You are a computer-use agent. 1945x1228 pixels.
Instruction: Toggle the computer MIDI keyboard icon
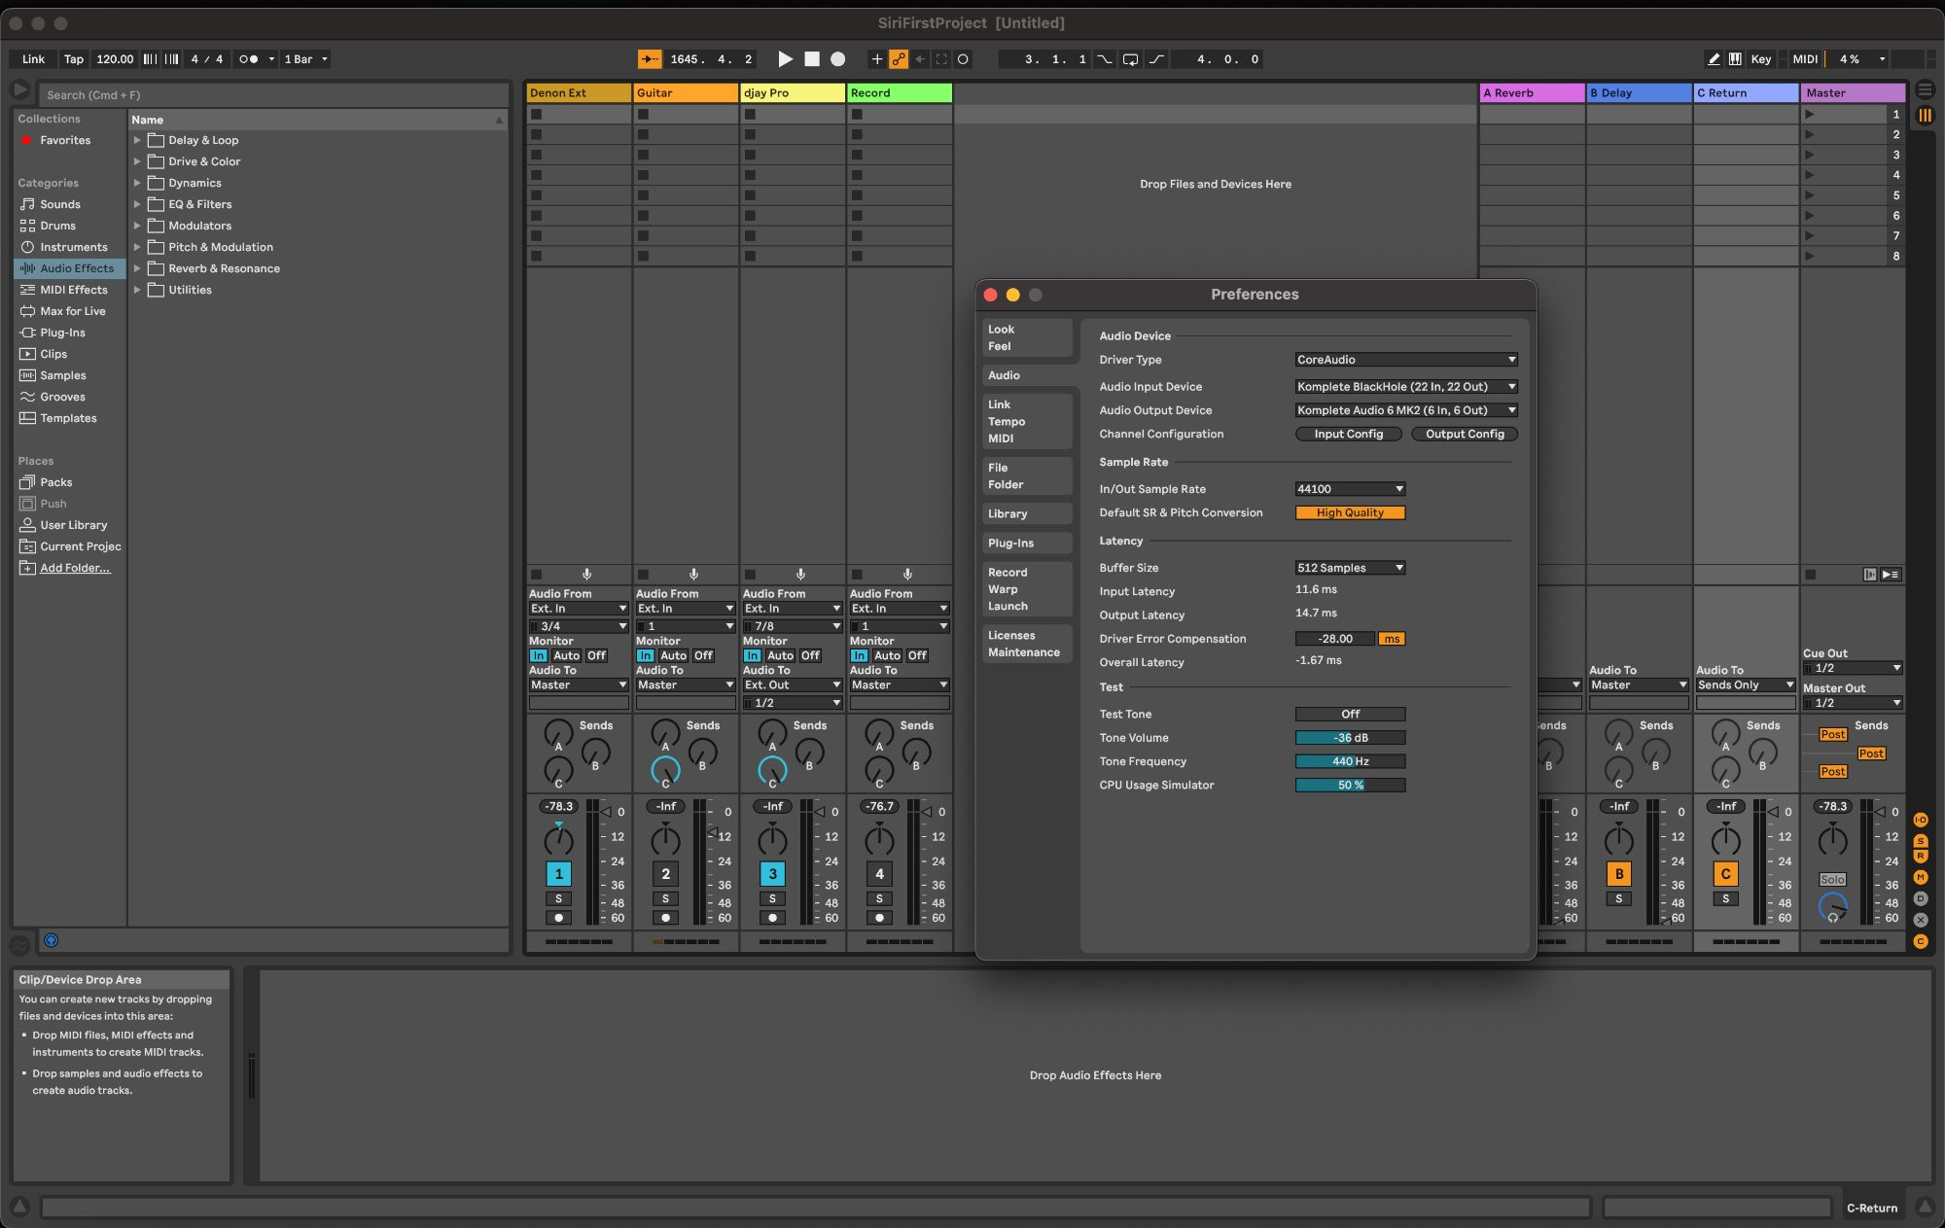click(1735, 59)
